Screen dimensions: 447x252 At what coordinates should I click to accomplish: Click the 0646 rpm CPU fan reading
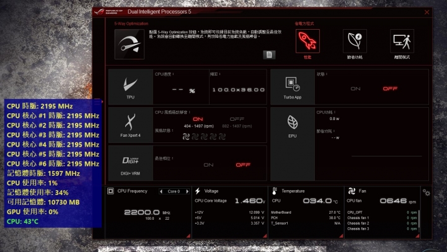[397, 201]
